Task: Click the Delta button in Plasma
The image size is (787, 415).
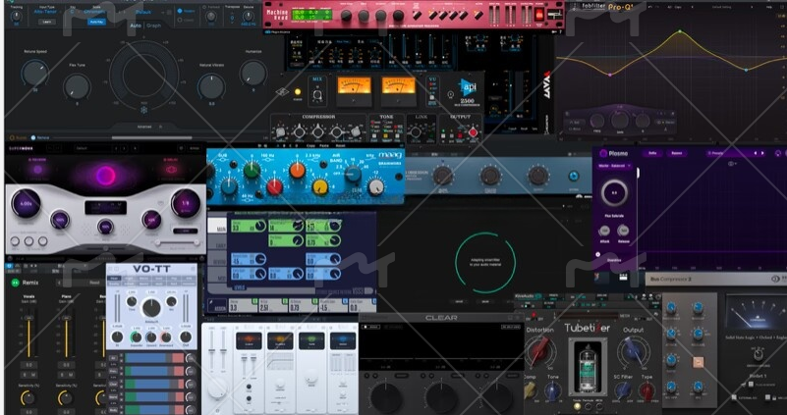Action: point(653,153)
